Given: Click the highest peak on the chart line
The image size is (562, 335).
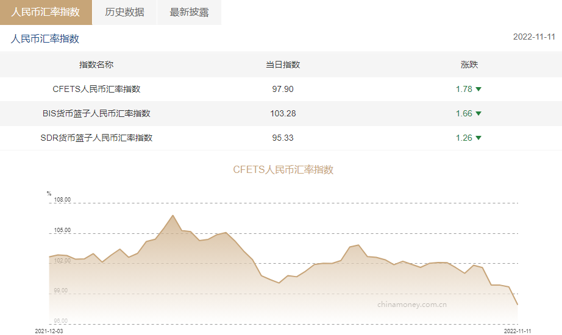Looking at the screenshot, I should pos(173,216).
